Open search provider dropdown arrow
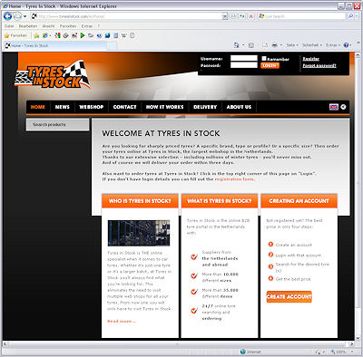This screenshot has height=357, width=363. coord(357,16)
